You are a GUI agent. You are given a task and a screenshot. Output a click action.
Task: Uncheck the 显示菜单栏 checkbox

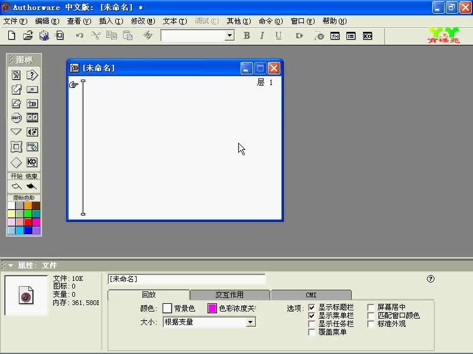312,316
